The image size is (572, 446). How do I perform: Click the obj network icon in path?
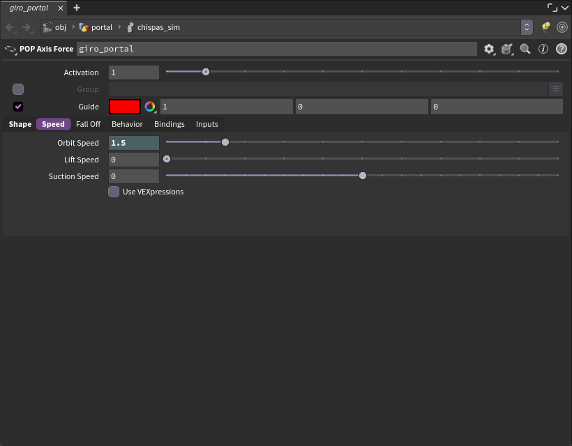[47, 27]
